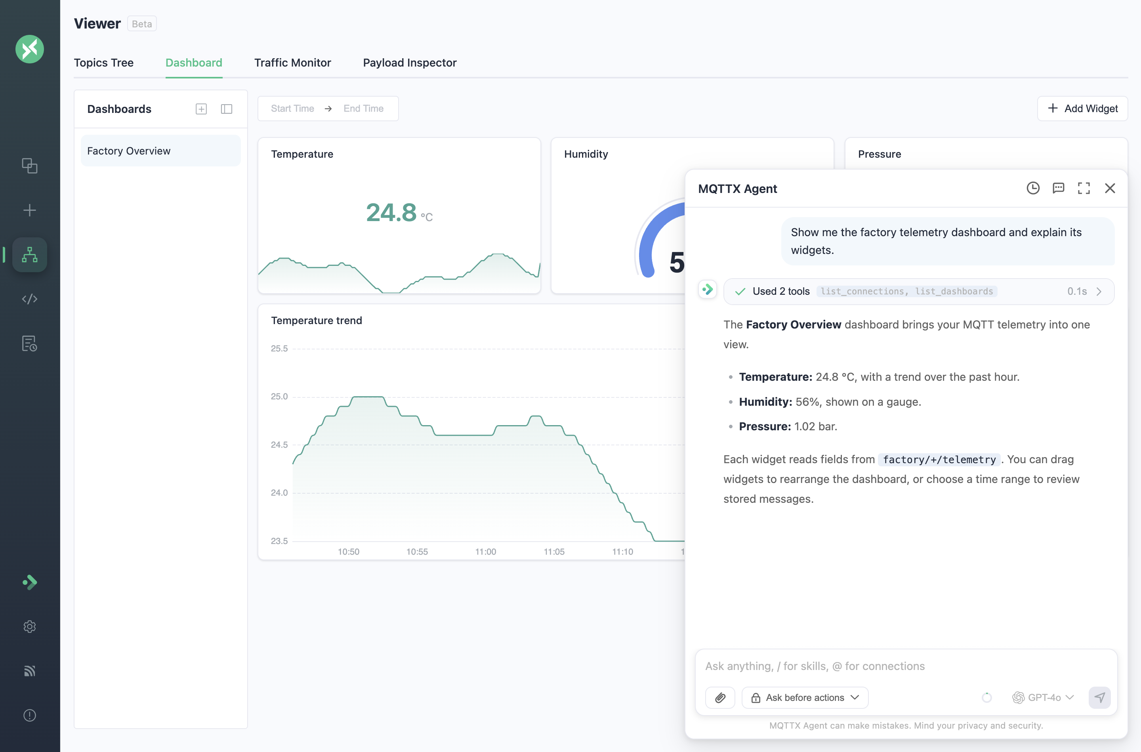The height and width of the screenshot is (752, 1141).
Task: Close the MQTTX Agent panel
Action: click(x=1110, y=188)
